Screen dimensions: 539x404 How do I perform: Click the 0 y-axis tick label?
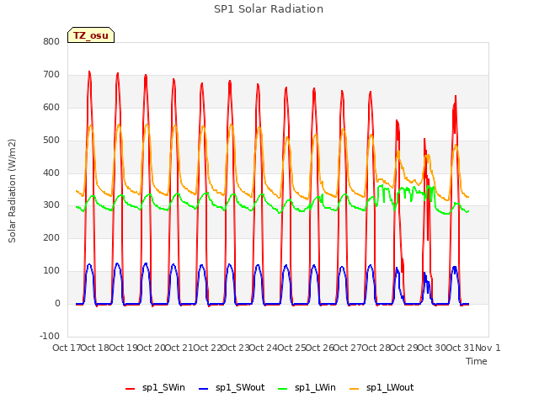tap(57, 303)
